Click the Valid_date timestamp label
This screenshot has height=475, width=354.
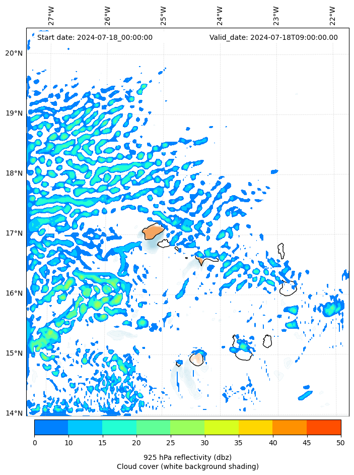(273, 37)
